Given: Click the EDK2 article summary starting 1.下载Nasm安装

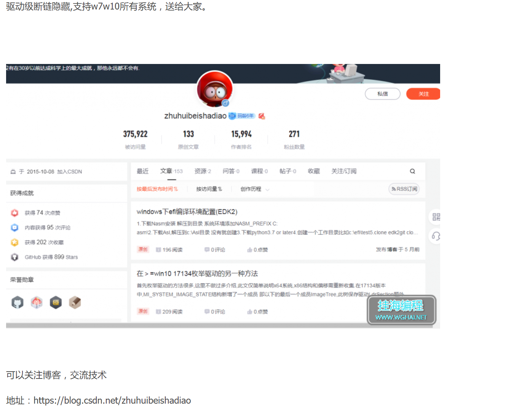Looking at the screenshot, I should 278,228.
